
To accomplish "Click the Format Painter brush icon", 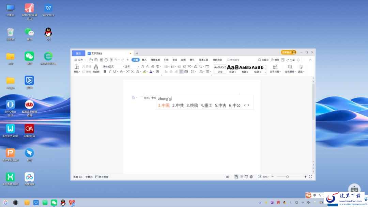I will [x=96, y=67].
